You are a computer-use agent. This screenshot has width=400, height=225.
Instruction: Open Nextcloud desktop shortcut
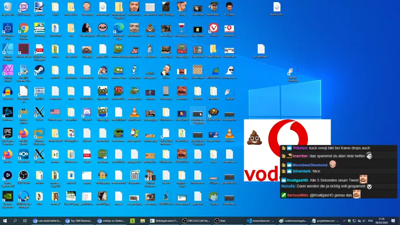(23, 155)
